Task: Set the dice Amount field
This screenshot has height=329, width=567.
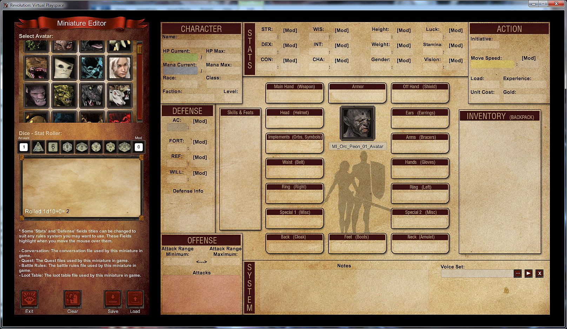Action: point(24,147)
